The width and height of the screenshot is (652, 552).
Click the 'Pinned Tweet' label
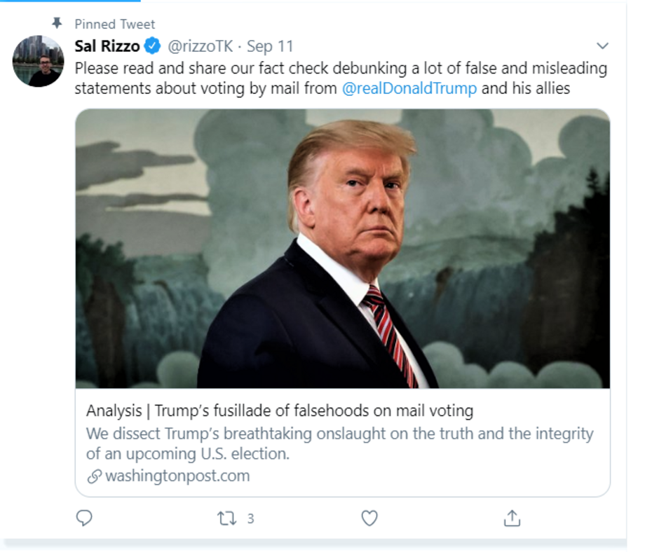point(115,24)
